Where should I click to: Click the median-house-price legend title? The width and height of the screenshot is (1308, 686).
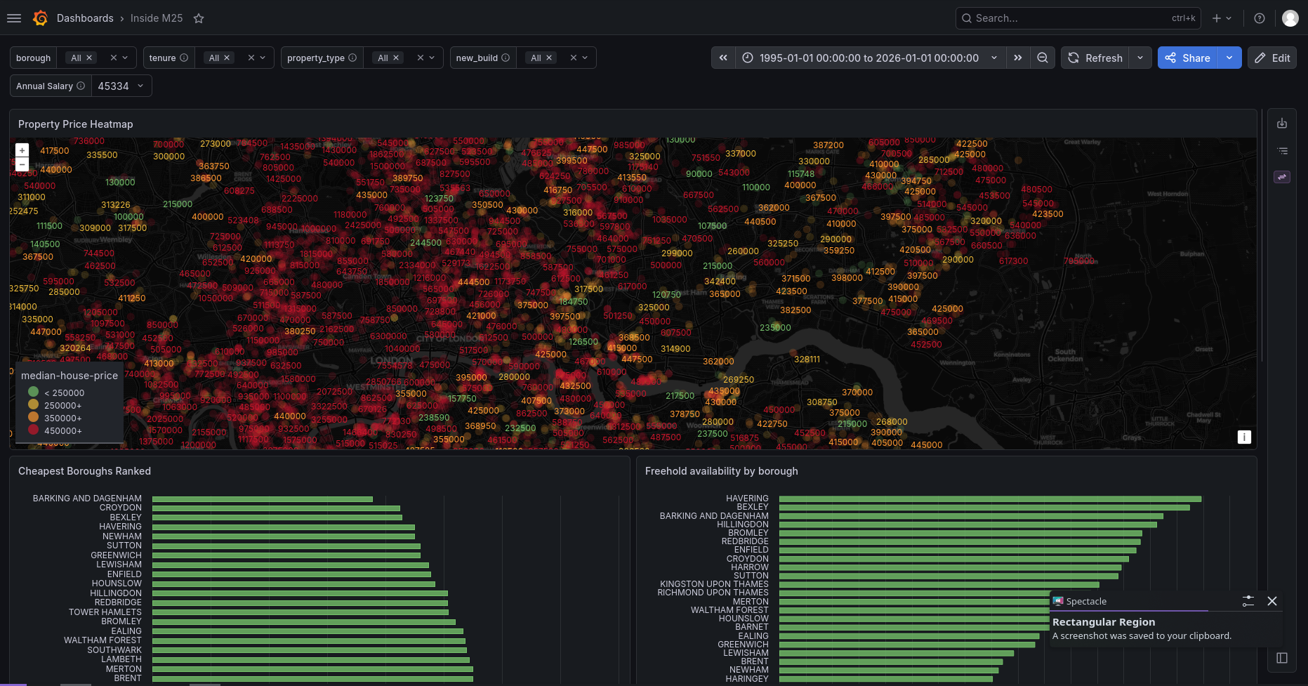click(70, 376)
